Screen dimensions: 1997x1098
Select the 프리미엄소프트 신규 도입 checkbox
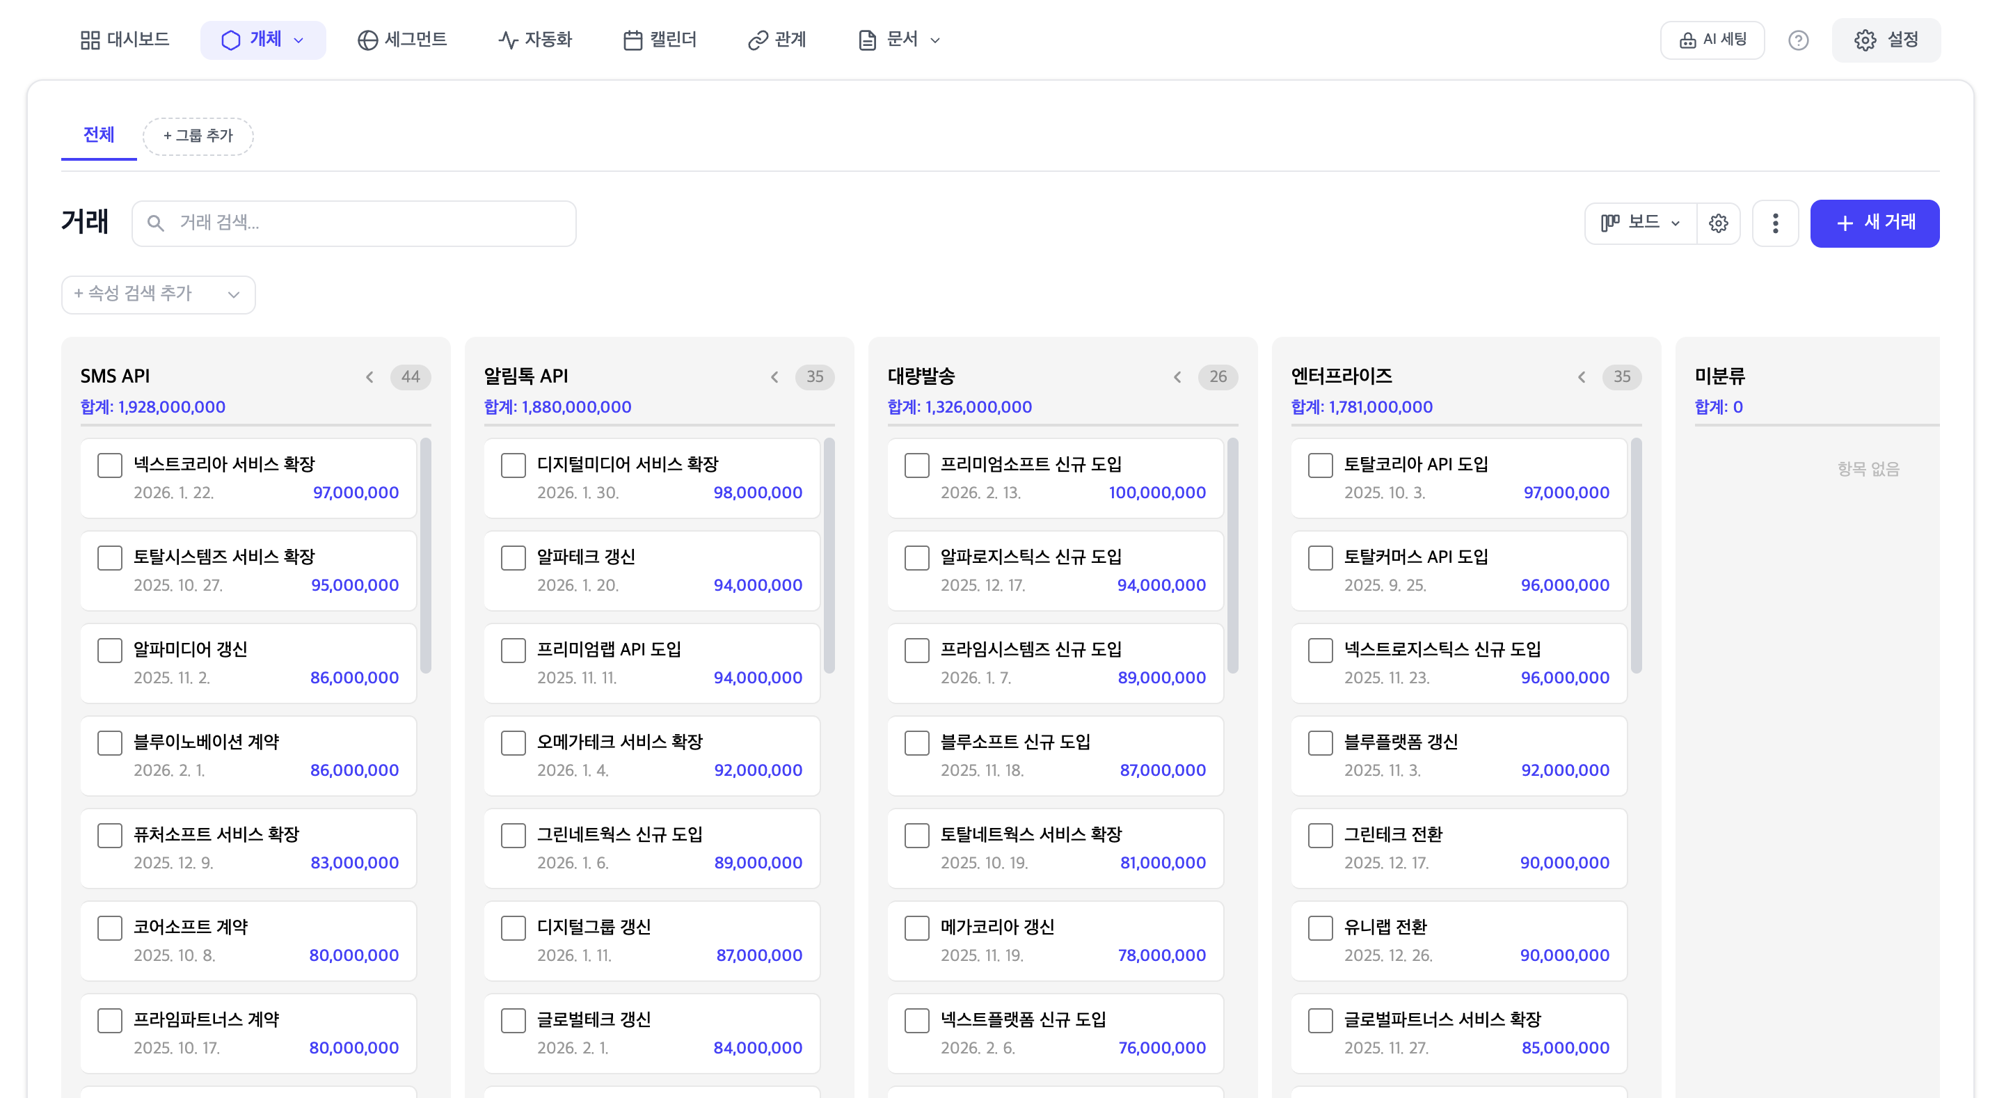tap(916, 466)
